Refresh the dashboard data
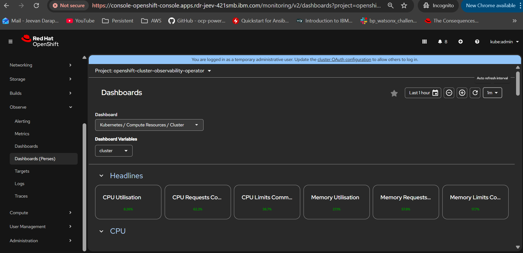523x253 pixels. (475, 93)
